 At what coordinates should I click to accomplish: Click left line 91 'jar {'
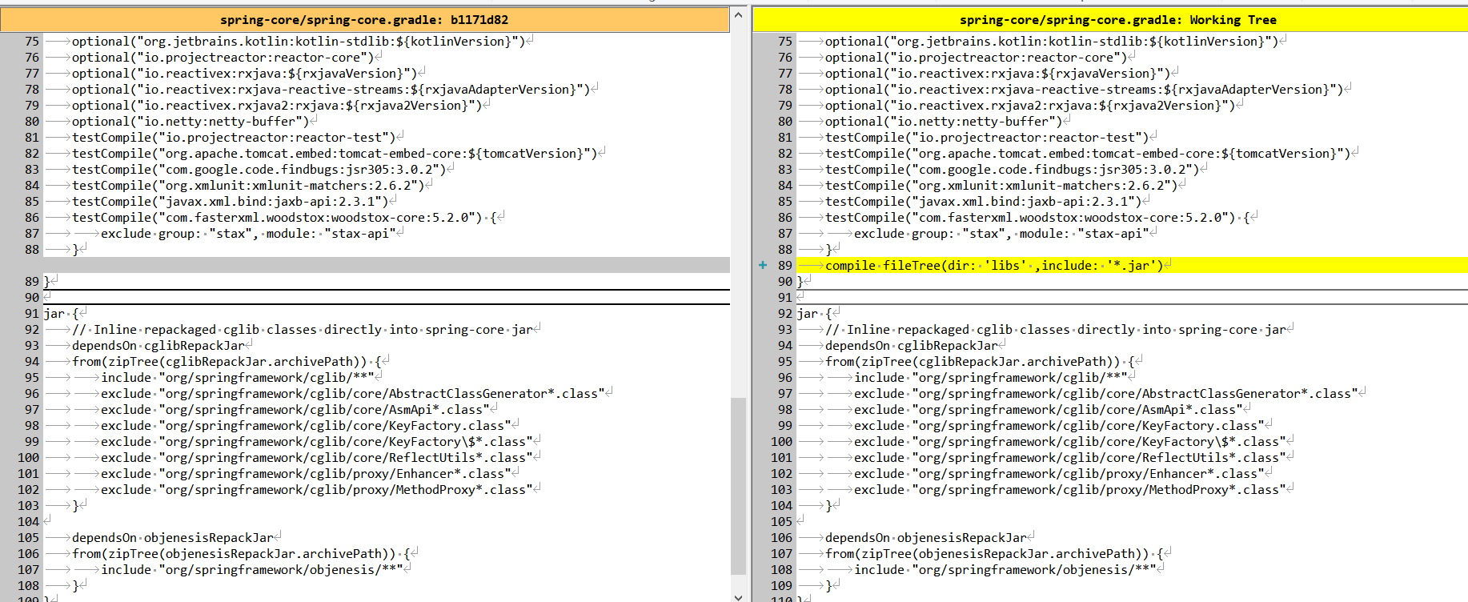(x=62, y=314)
